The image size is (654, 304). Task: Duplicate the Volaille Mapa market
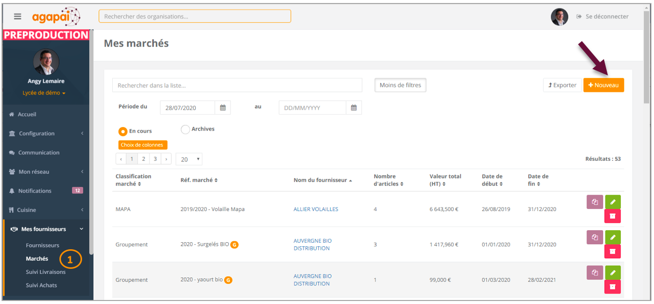595,202
